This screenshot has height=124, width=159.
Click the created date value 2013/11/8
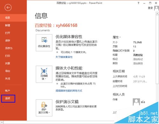click(x=140, y=81)
